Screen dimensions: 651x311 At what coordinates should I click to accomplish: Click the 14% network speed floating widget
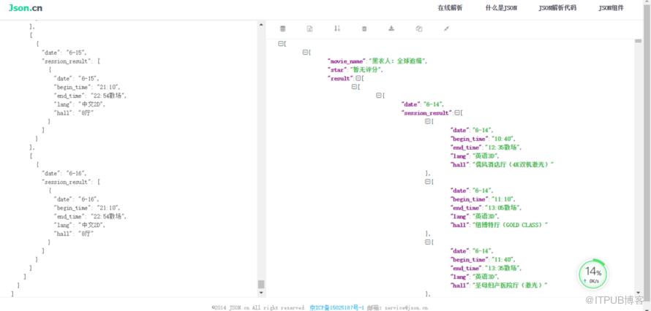(x=593, y=274)
